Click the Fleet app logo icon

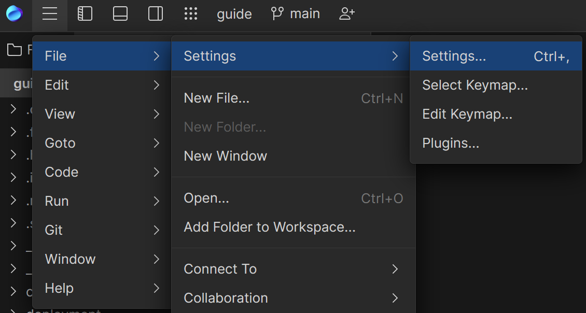(15, 13)
